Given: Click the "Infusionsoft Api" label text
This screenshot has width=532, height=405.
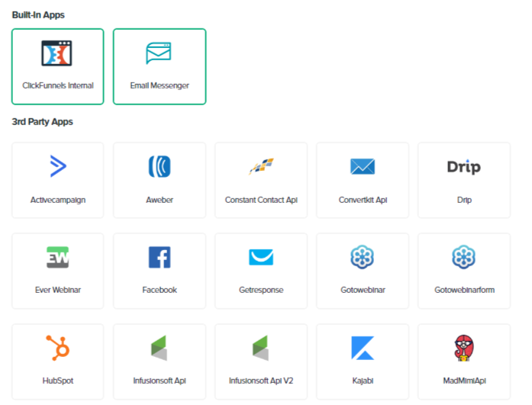Looking at the screenshot, I should [160, 381].
